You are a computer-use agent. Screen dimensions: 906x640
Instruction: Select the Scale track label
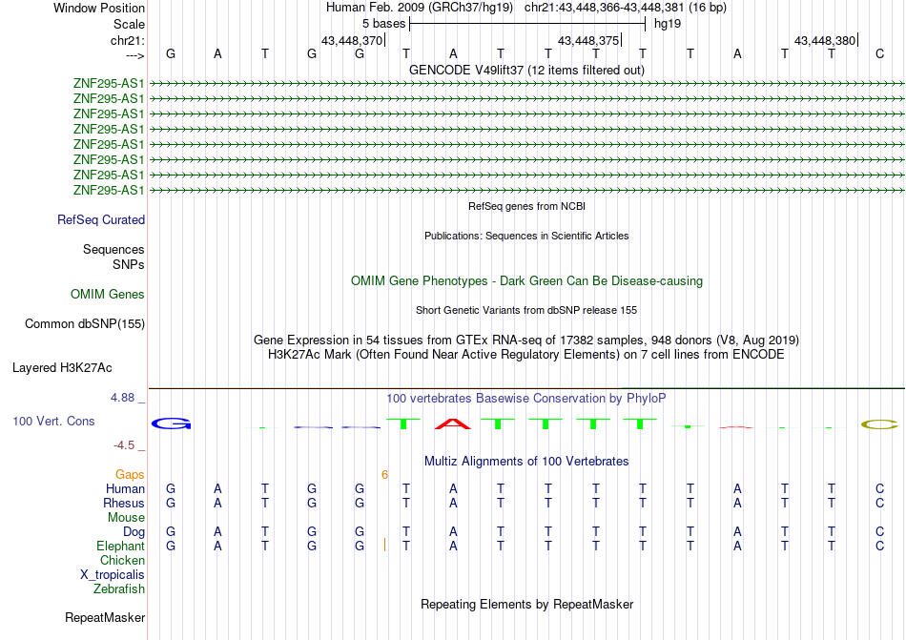pos(129,24)
